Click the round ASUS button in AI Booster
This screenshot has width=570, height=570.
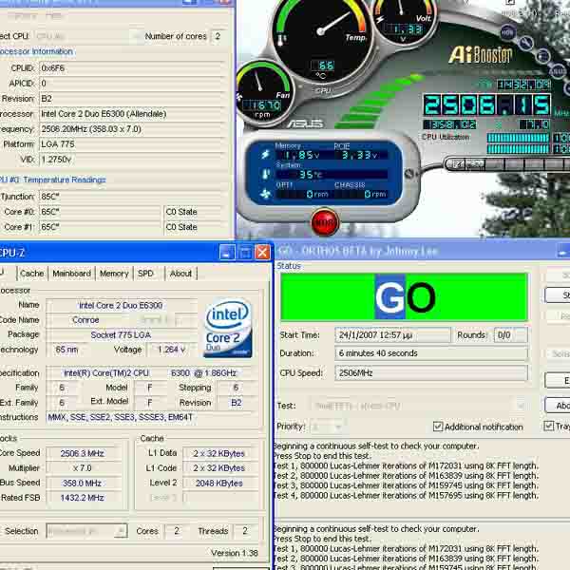coord(557,71)
